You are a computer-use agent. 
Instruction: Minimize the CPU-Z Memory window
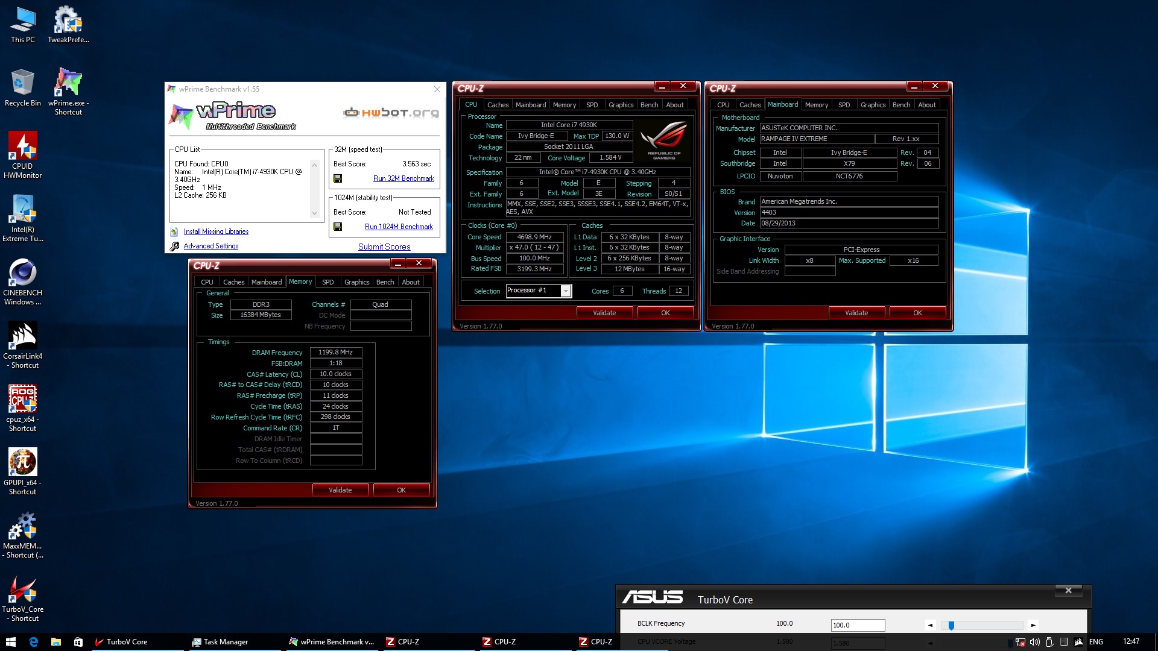tap(397, 263)
